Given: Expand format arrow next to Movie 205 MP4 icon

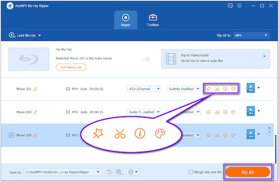Looking at the screenshot, I should pyautogui.click(x=259, y=111).
